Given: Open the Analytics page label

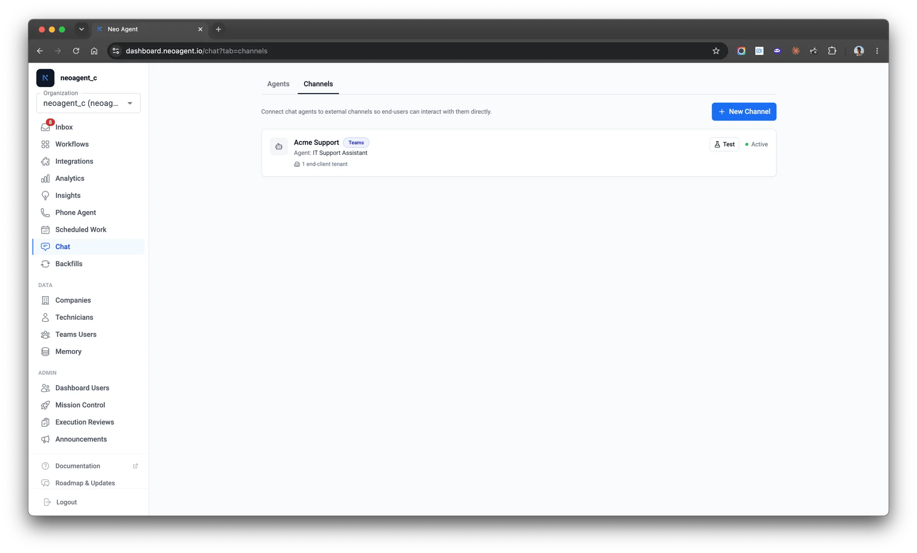Looking at the screenshot, I should tap(70, 179).
